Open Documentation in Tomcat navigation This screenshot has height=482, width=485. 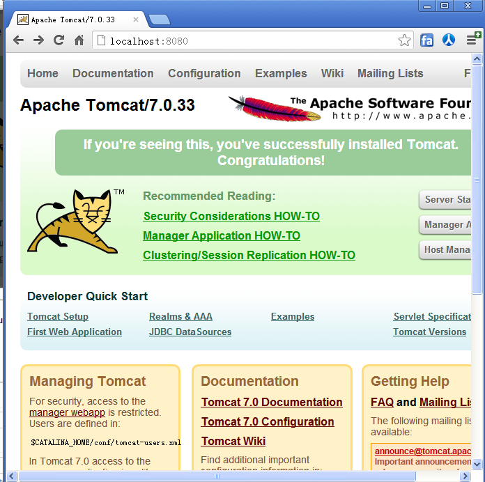point(113,74)
